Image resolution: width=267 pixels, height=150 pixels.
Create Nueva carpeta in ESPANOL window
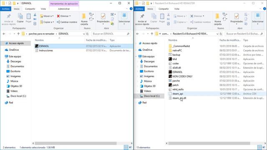(x=84, y=19)
